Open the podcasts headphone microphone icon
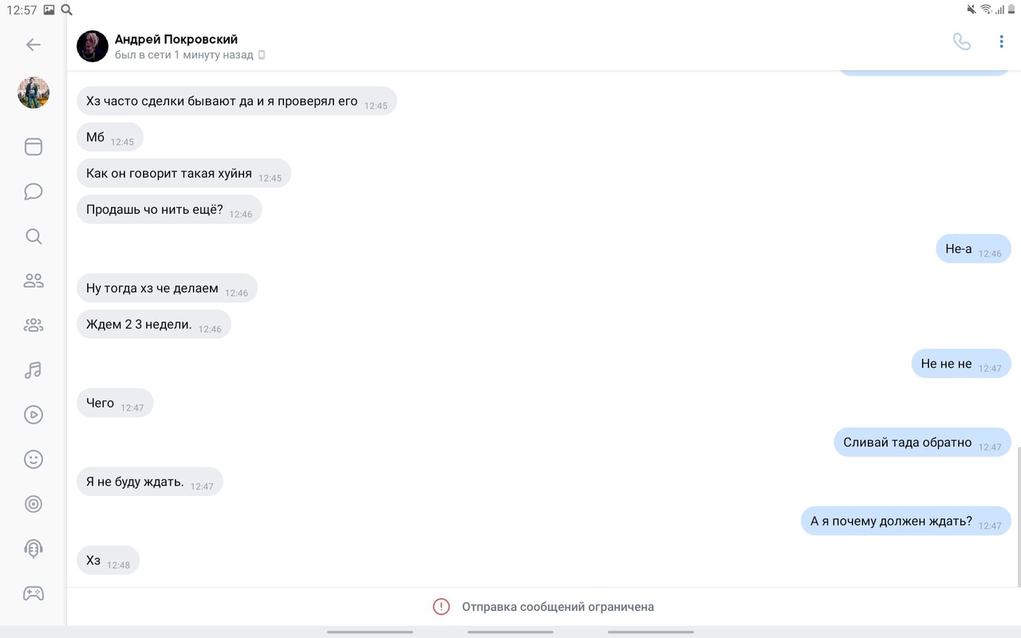Screen dimensions: 1021x638 pyautogui.click(x=34, y=549)
